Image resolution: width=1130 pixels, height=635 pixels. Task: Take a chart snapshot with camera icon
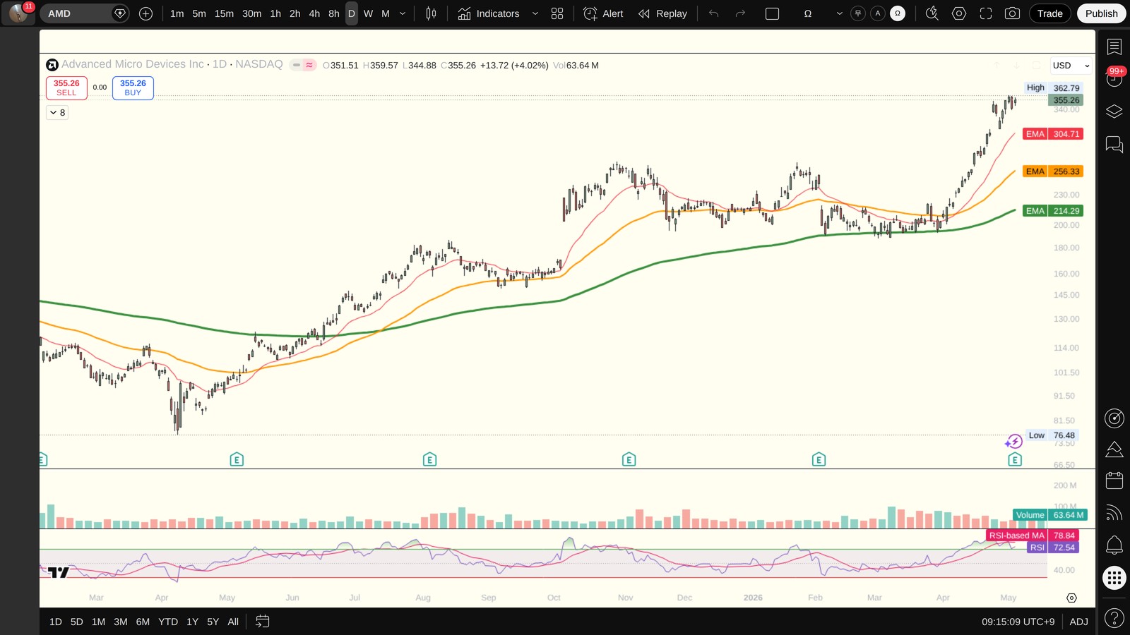click(x=1012, y=13)
